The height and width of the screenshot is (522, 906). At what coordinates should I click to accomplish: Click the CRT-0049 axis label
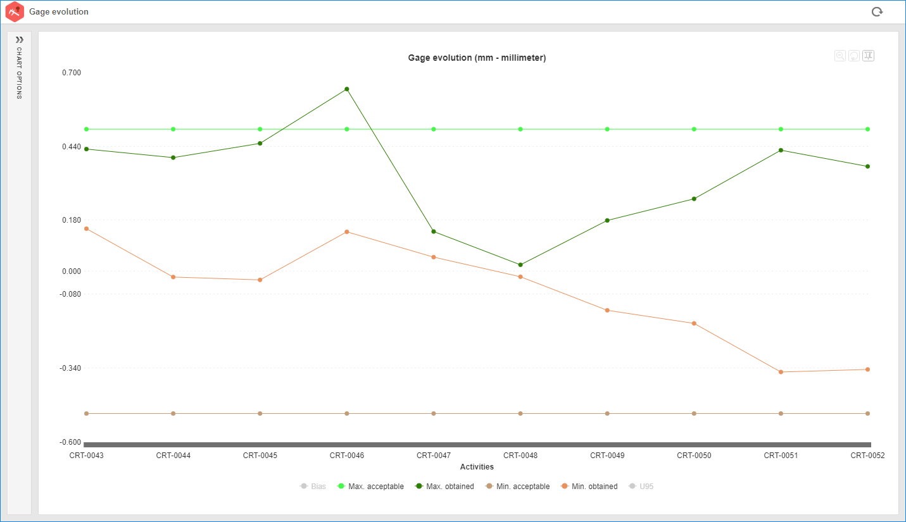pyautogui.click(x=607, y=456)
